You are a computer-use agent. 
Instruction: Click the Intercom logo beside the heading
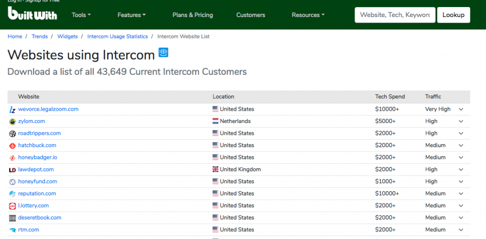tap(163, 53)
